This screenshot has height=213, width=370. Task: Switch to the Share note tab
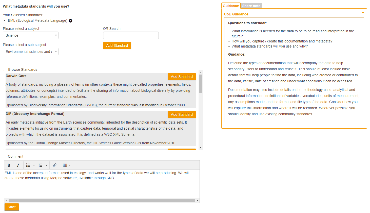(251, 6)
